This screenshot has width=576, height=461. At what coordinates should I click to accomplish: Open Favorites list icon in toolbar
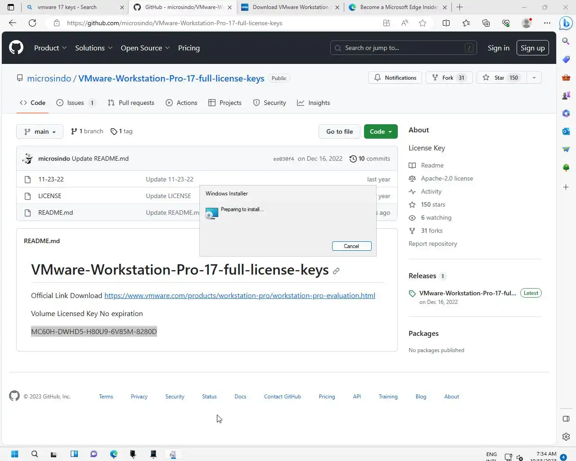pyautogui.click(x=466, y=23)
